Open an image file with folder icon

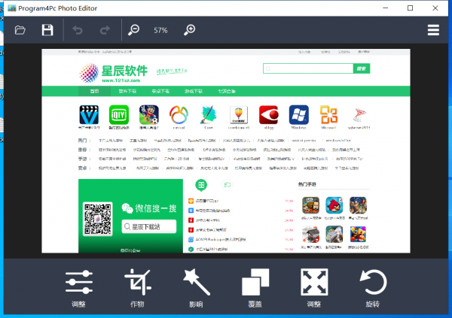(20, 30)
